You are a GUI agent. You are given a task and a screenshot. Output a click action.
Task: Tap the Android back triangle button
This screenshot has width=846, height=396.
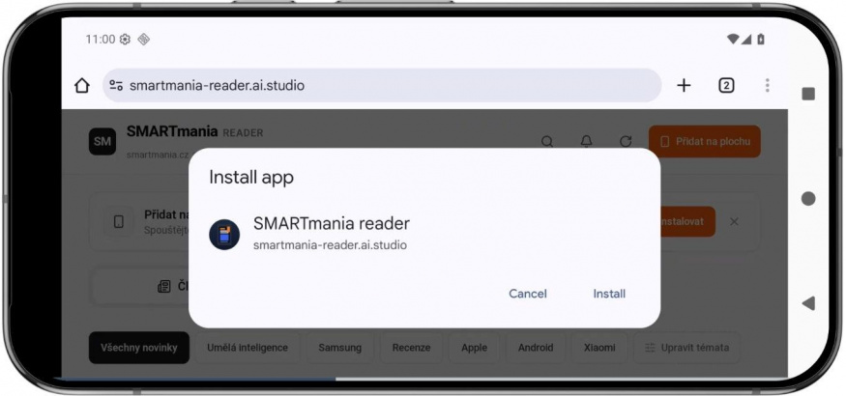tap(808, 303)
